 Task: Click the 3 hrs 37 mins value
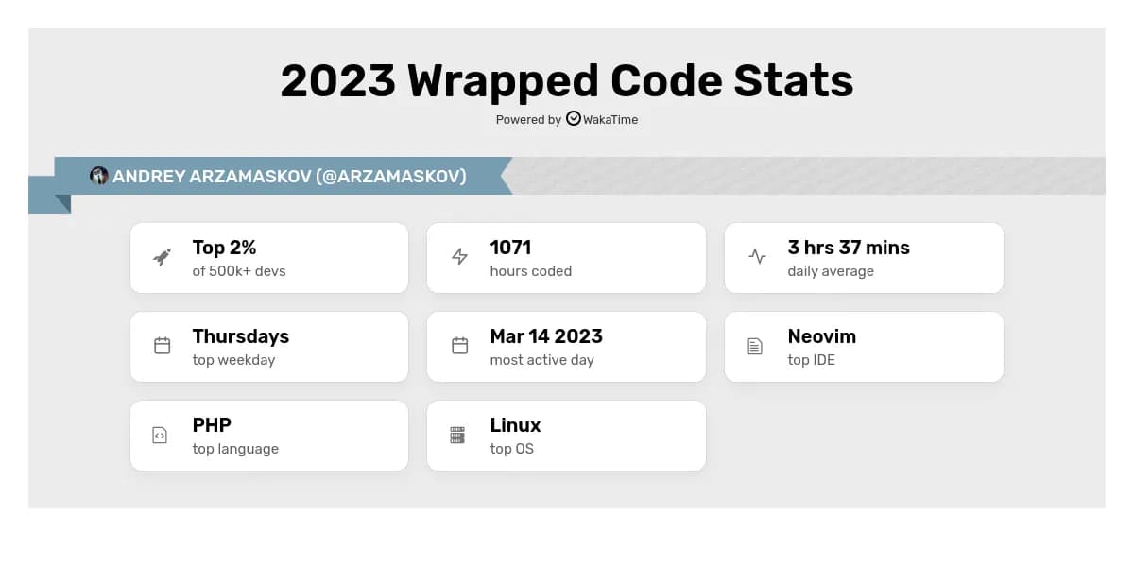(848, 248)
